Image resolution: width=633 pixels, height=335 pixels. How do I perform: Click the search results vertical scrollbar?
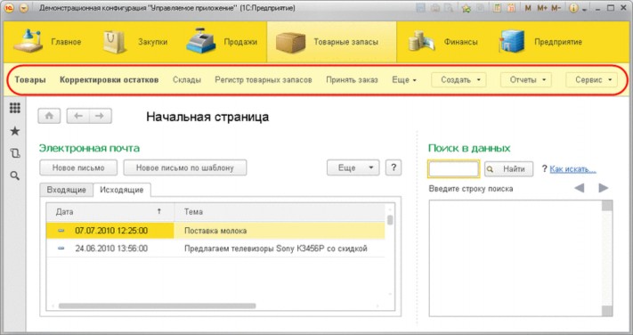[607, 257]
